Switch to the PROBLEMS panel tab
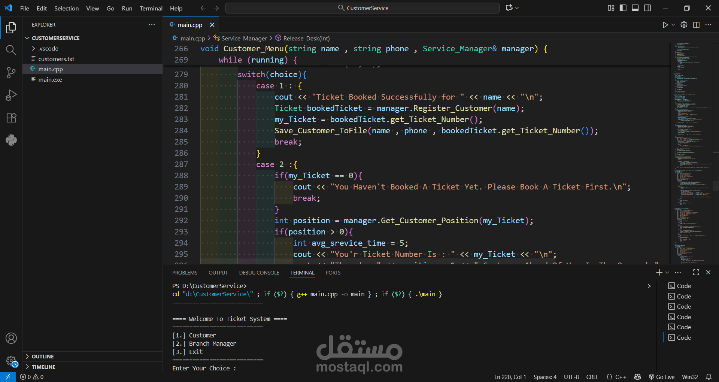Image resolution: width=719 pixels, height=382 pixels. [x=185, y=273]
